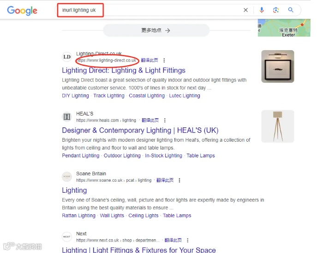The image size is (317, 253).
Task: Open options menu for Lighting-Direct result
Action: pyautogui.click(x=164, y=60)
